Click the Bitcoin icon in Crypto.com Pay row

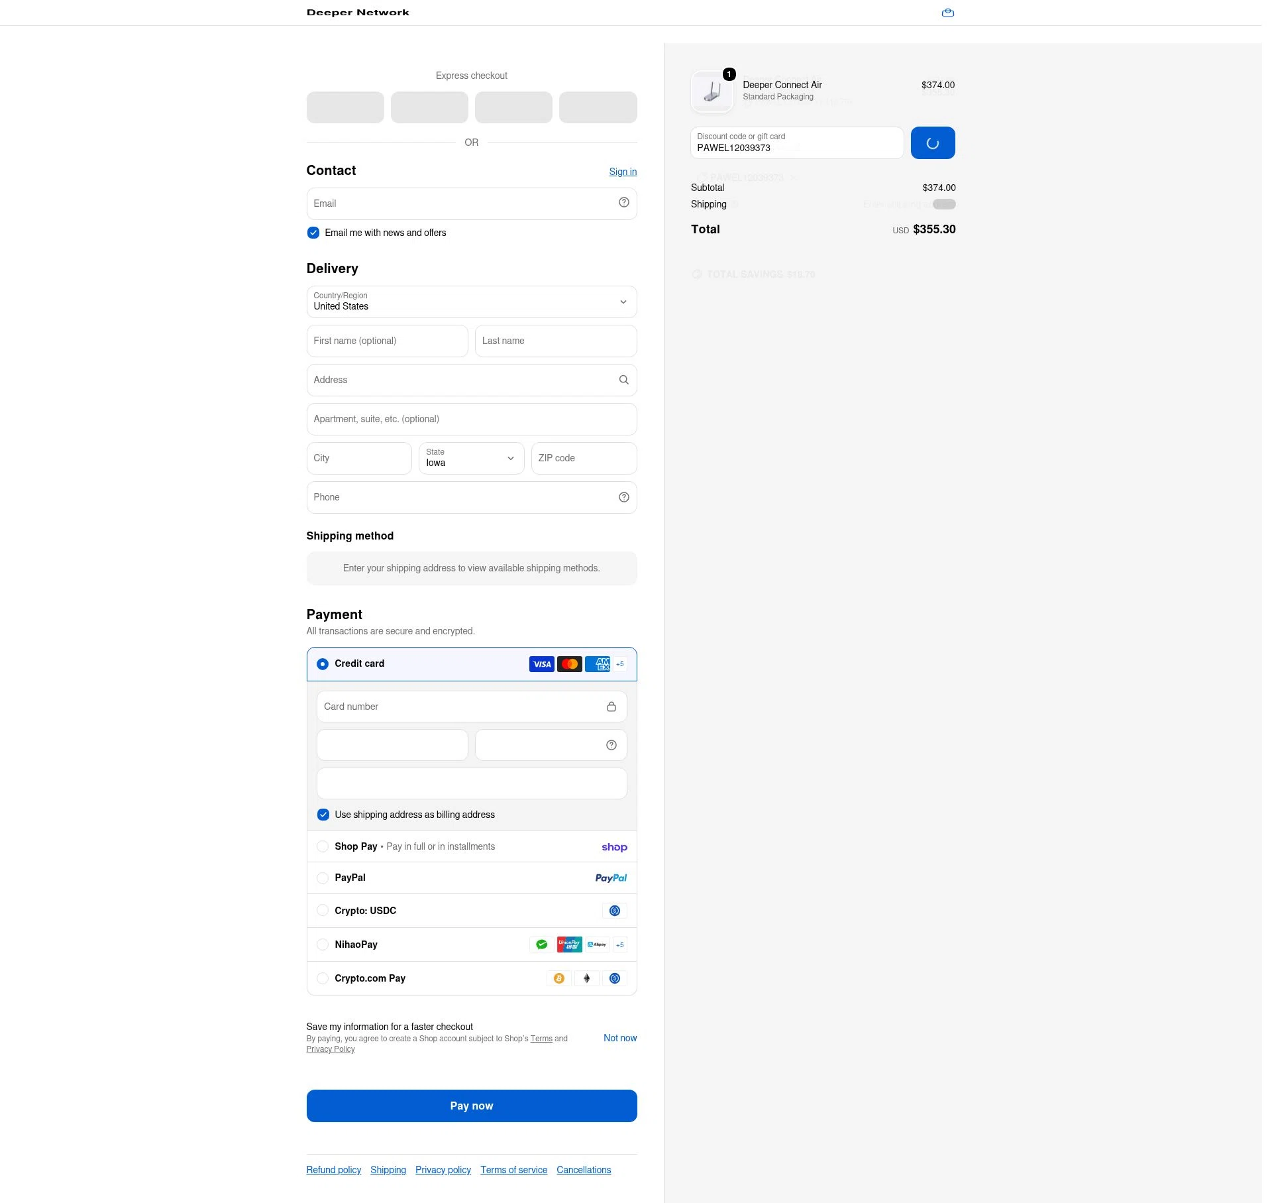[559, 978]
